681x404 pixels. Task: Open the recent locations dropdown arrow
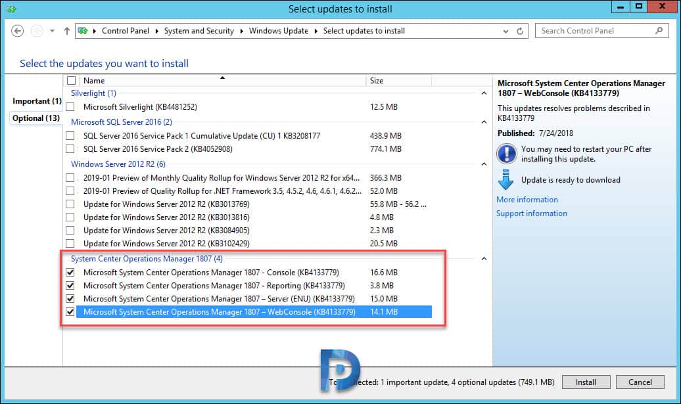point(52,31)
